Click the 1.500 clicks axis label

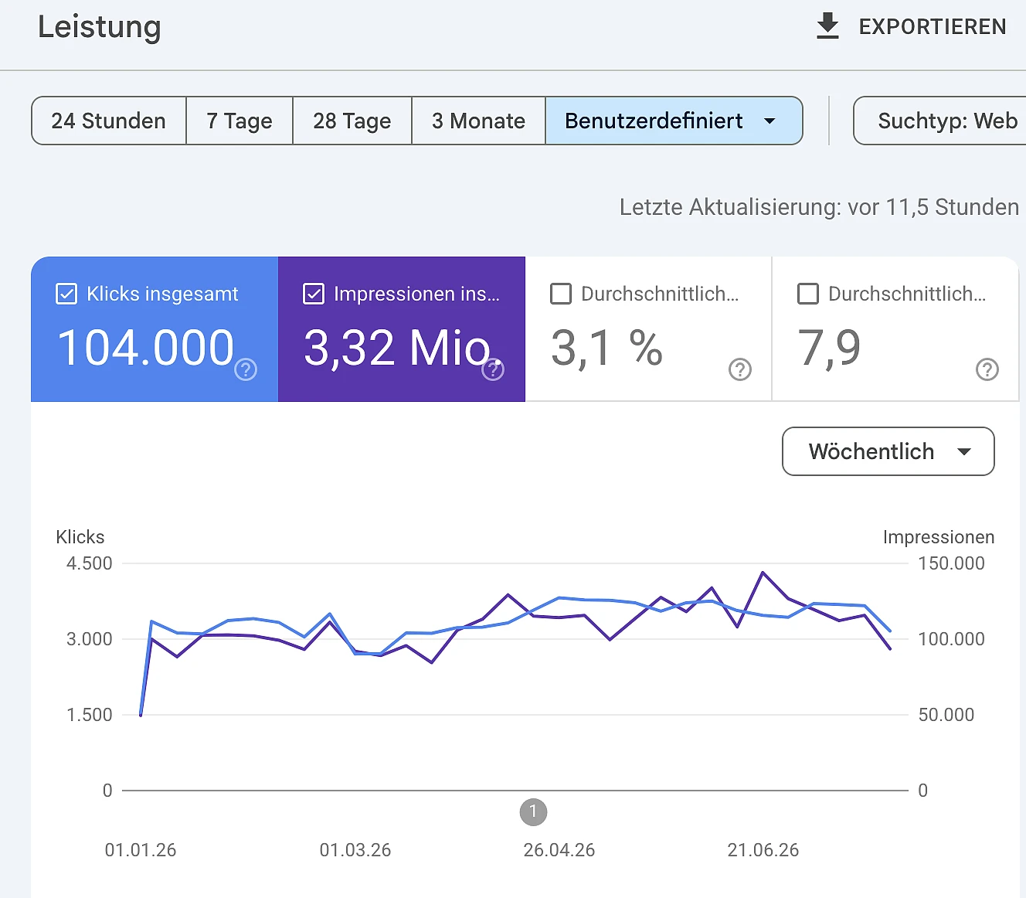90,715
